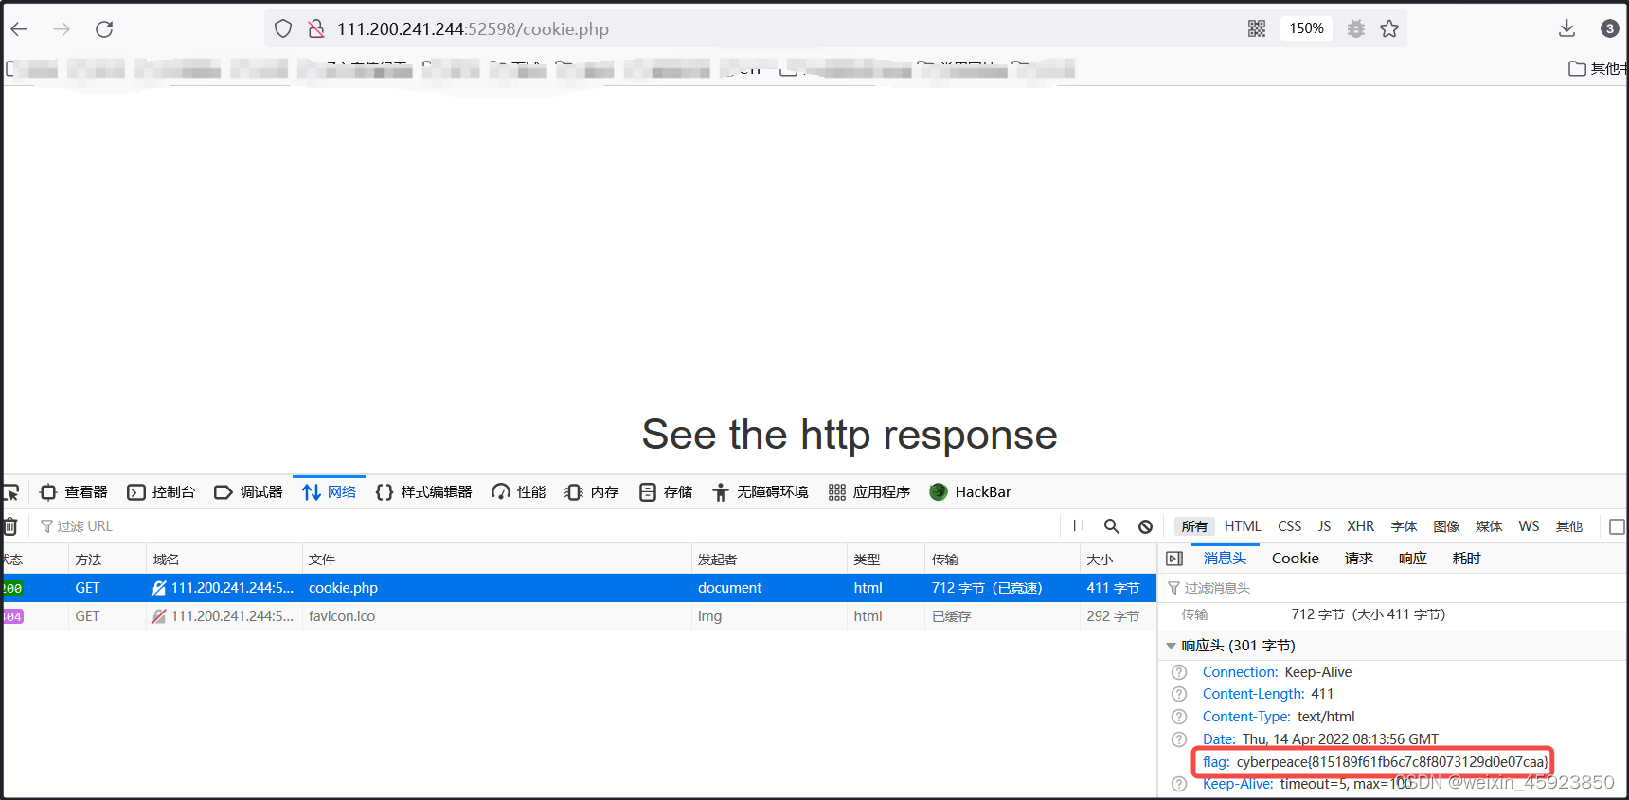This screenshot has height=800, width=1629.
Task: Bookmark this page with the star
Action: pos(1389,28)
